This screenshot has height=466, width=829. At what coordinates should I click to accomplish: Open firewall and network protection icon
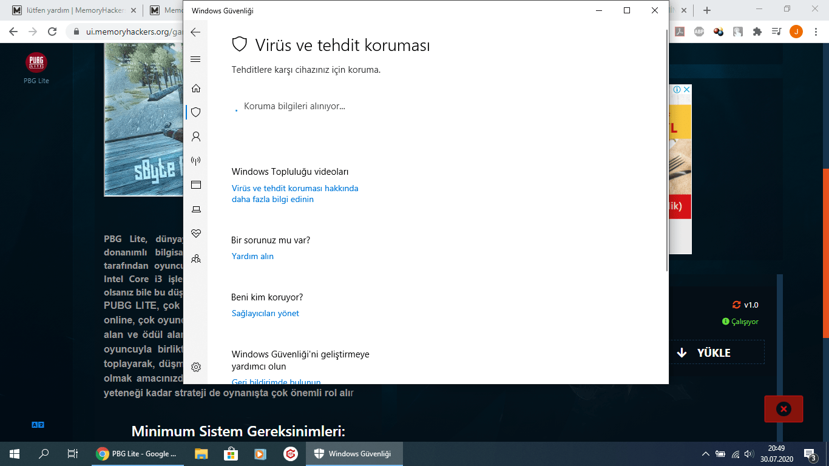pyautogui.click(x=195, y=161)
